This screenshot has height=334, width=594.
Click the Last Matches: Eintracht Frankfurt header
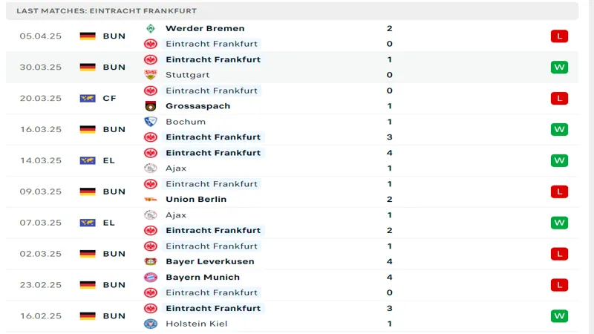(106, 11)
